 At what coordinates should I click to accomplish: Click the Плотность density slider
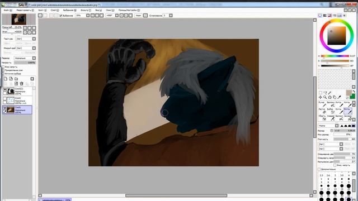pyautogui.click(x=345, y=139)
